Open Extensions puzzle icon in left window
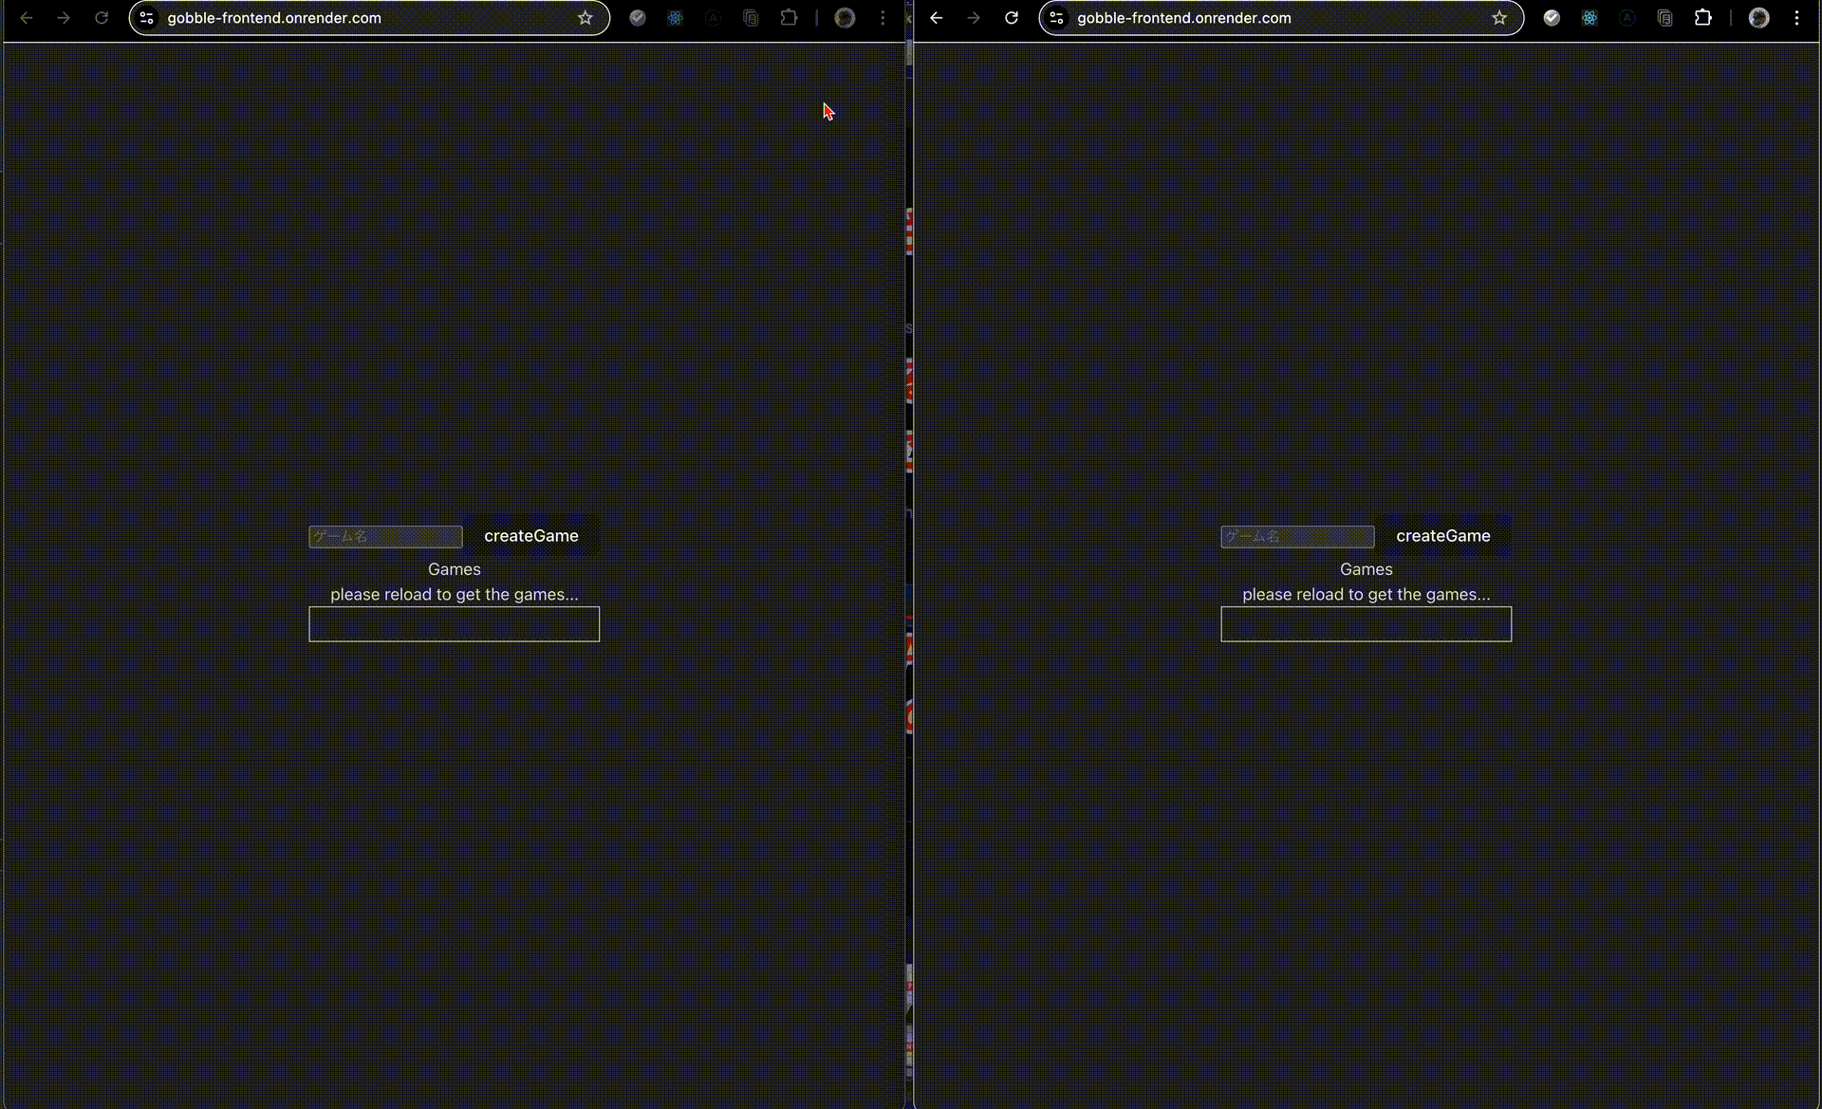Viewport: 1822px width, 1109px height. coord(789,18)
